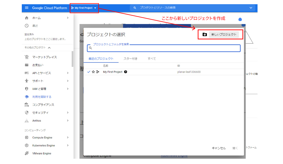Viewport: 283px width, 164px height.
Task: Click the ID column header
Action: [179, 66]
